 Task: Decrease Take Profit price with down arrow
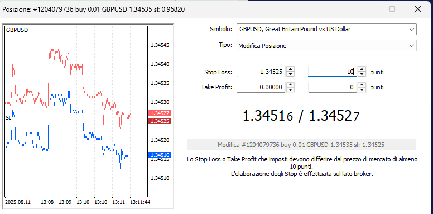click(x=290, y=90)
